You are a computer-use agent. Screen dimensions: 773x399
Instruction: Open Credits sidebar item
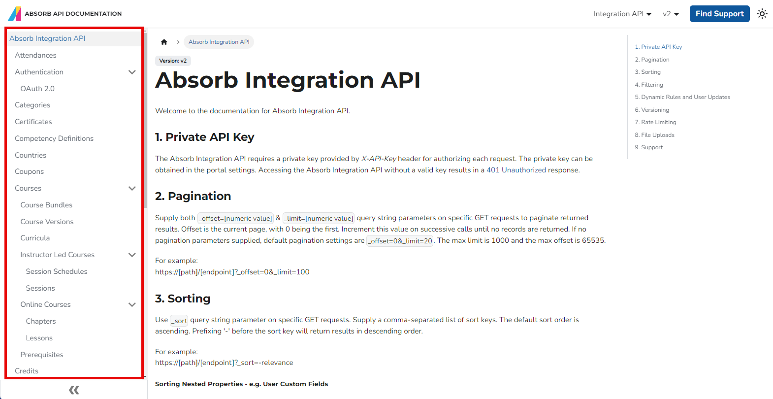pos(27,371)
